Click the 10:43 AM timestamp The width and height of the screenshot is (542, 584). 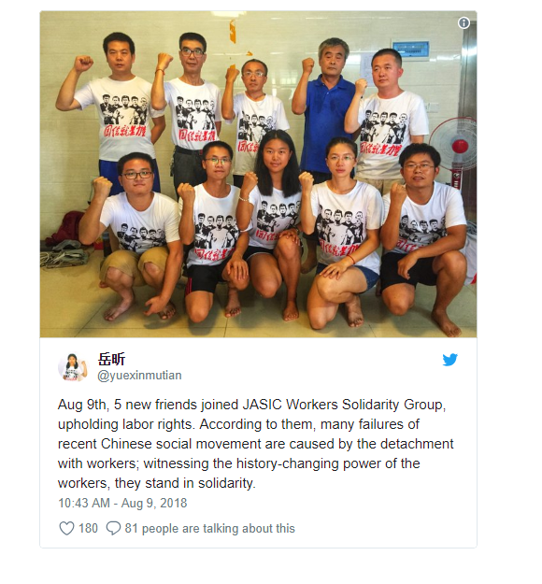[x=84, y=503]
